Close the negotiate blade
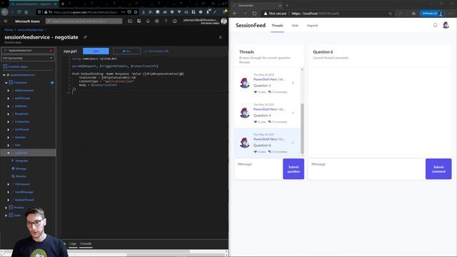This screenshot has height=257, width=457. 221,37
